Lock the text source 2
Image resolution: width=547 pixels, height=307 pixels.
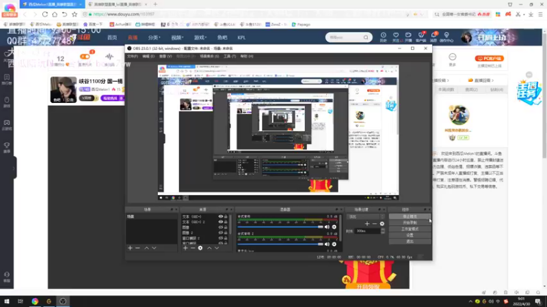(226, 222)
